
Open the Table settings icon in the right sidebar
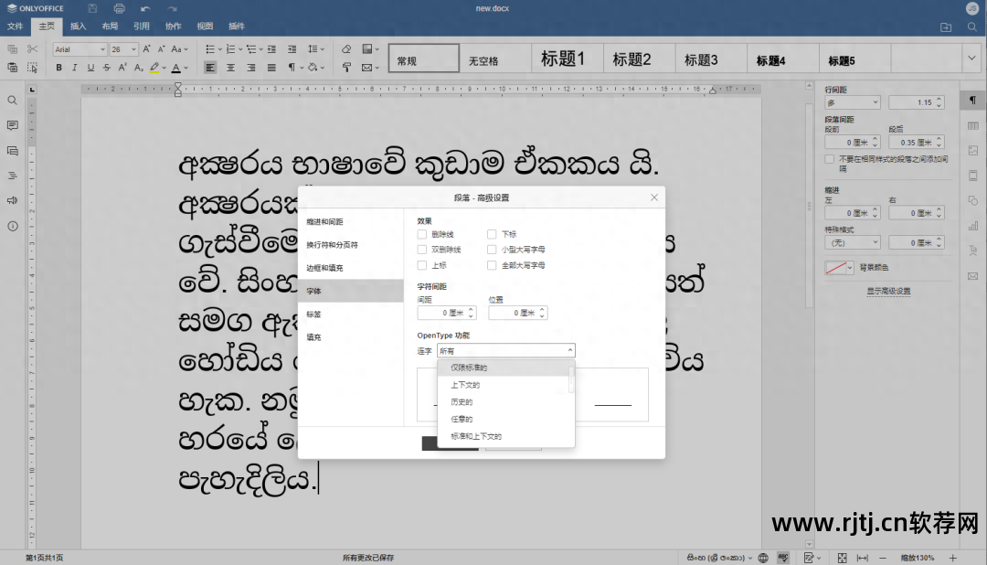972,125
